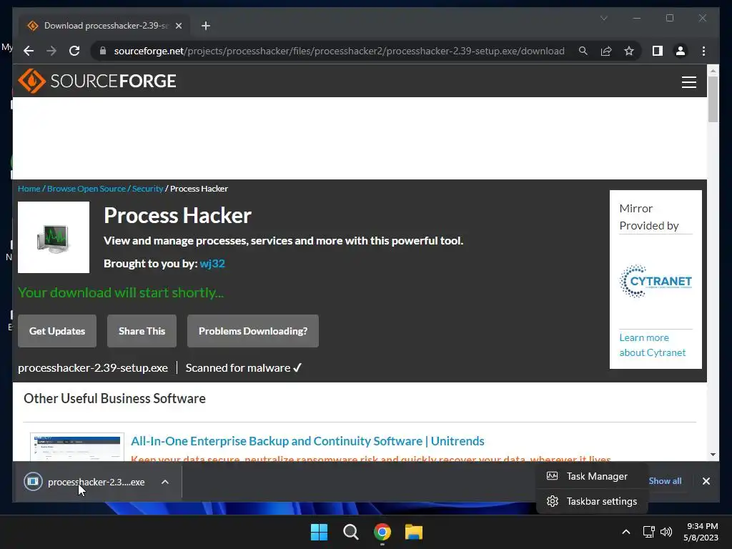Click the Other Useful Business Software heading
The image size is (732, 549).
point(115,398)
